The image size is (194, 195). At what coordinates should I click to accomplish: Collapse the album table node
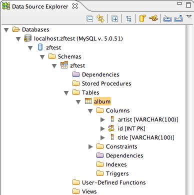coord(78,102)
